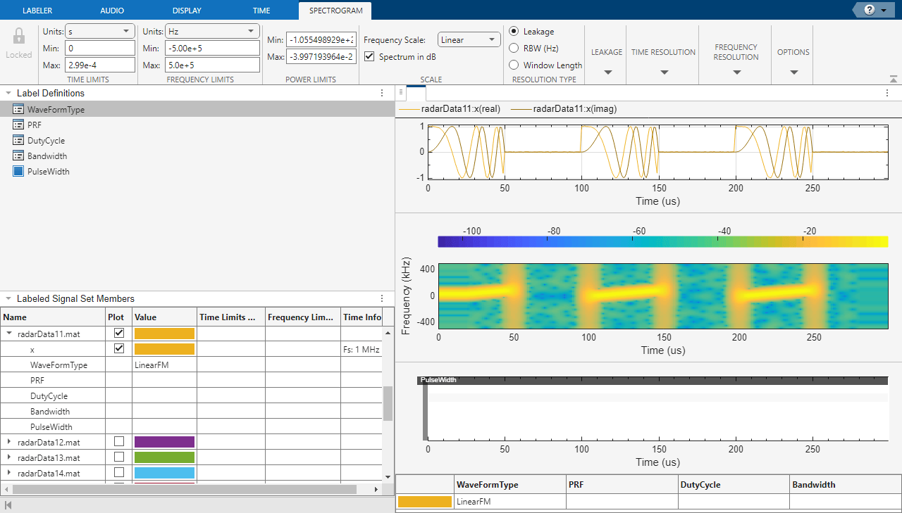Click the WaveFormType label definition icon
This screenshot has height=513, width=902.
click(18, 110)
